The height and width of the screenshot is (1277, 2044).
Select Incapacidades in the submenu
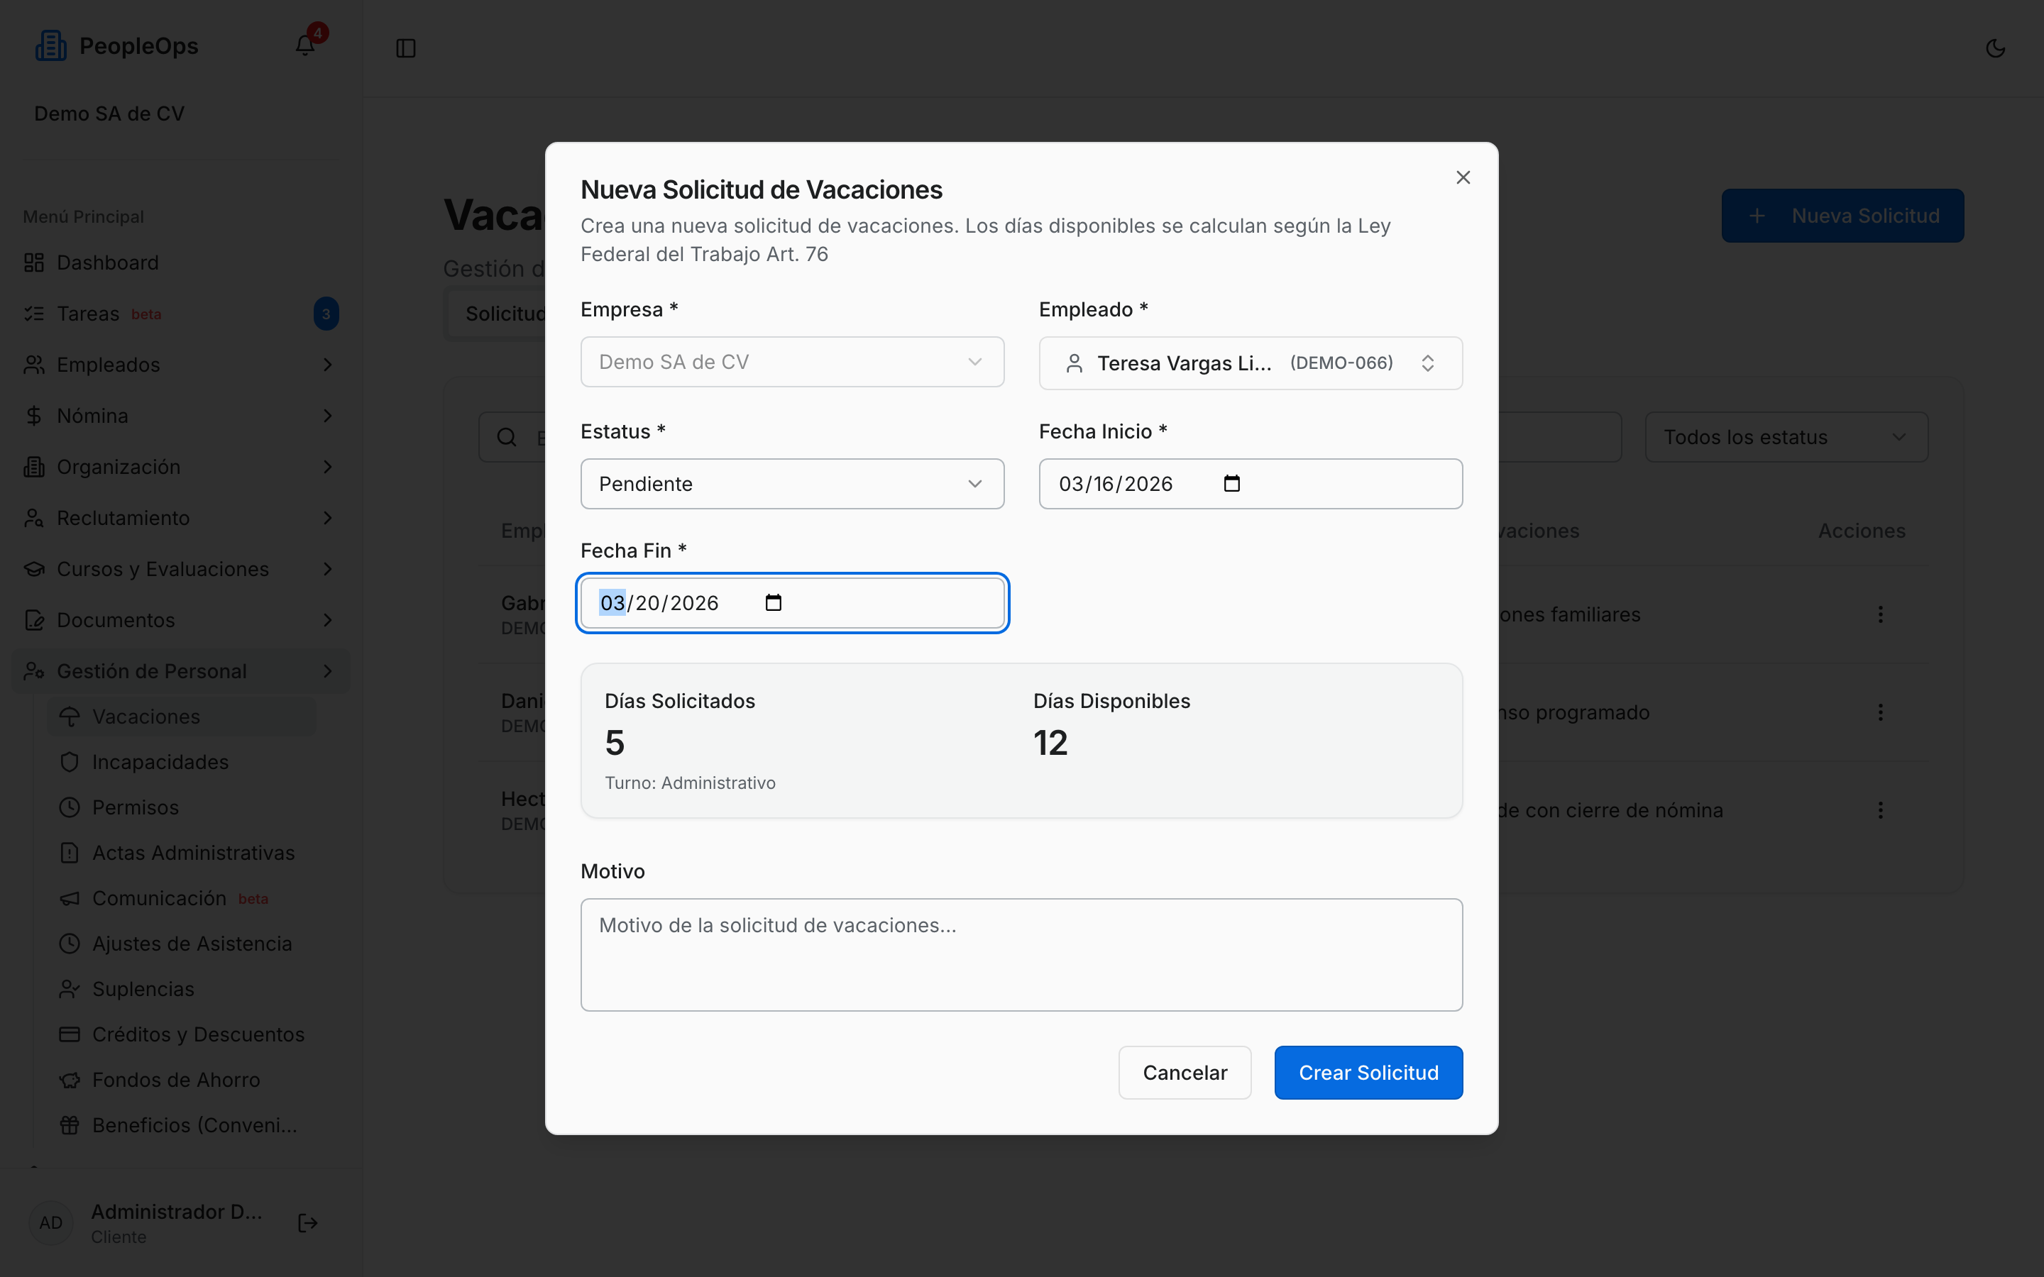point(182,763)
